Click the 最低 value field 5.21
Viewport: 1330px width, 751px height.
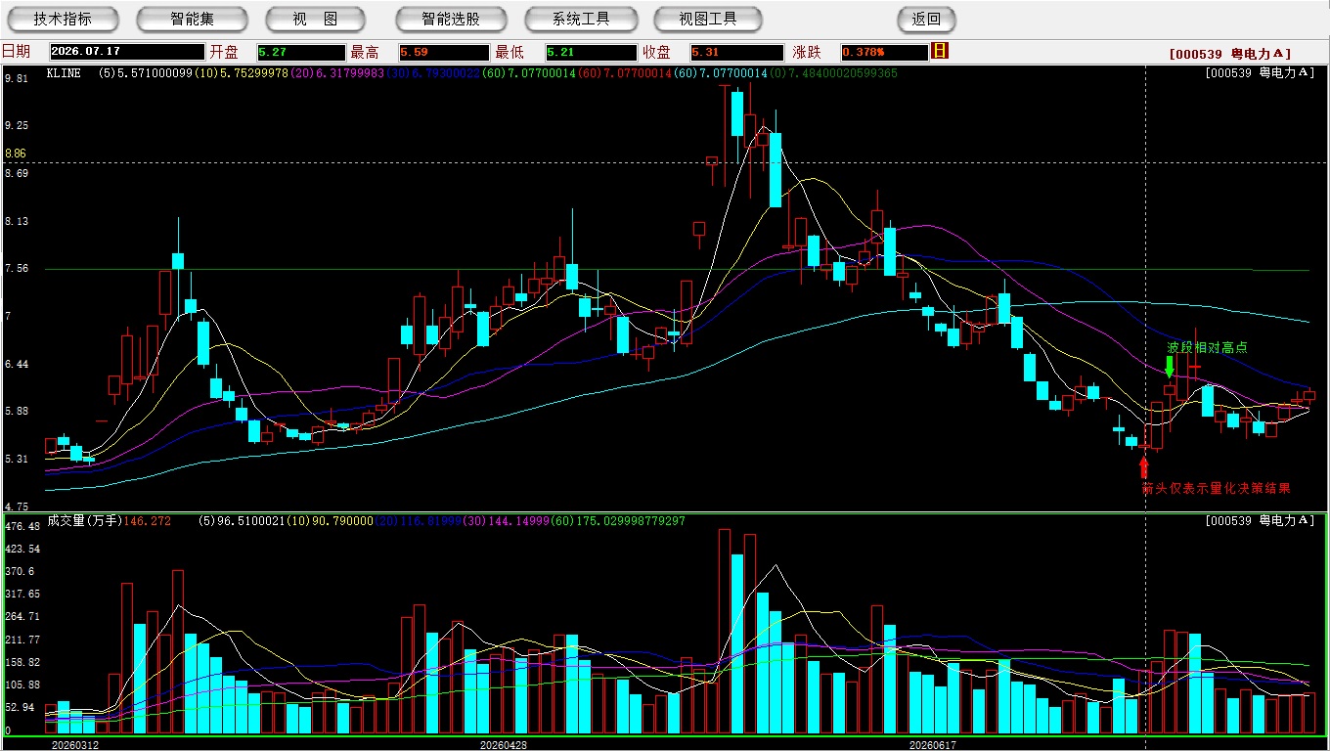[592, 52]
